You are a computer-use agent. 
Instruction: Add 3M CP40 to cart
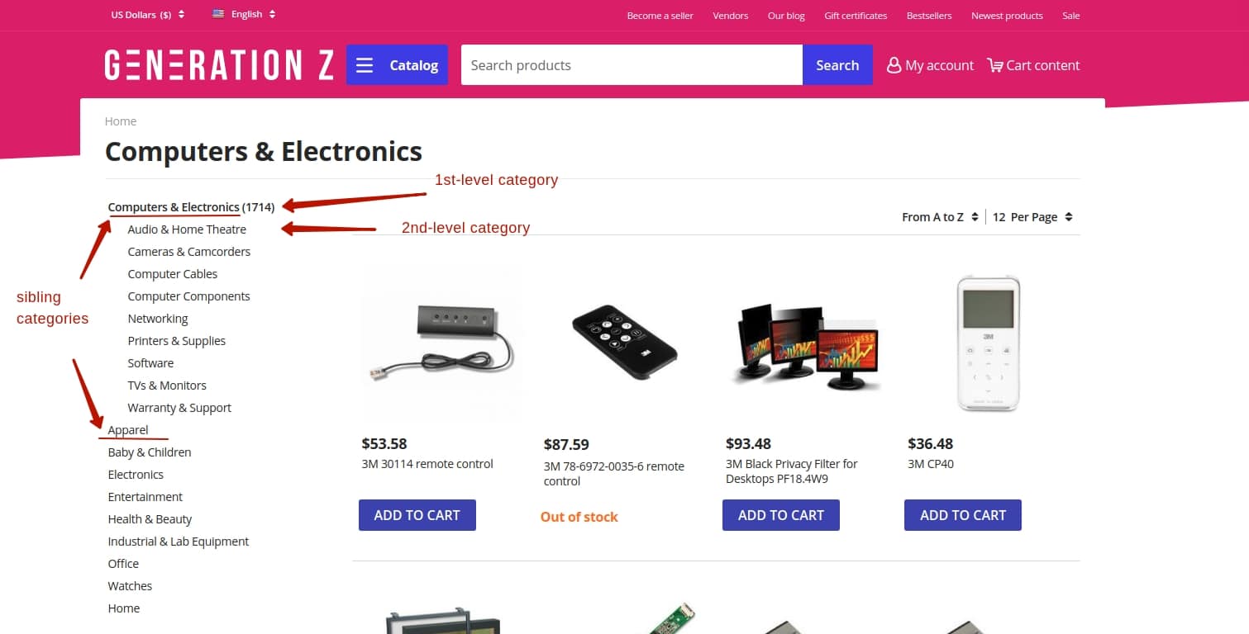coord(962,514)
